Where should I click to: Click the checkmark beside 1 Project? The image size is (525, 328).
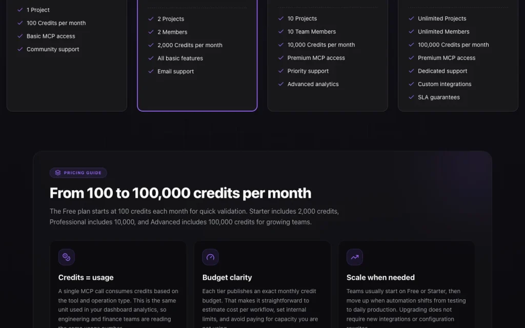coord(20,10)
